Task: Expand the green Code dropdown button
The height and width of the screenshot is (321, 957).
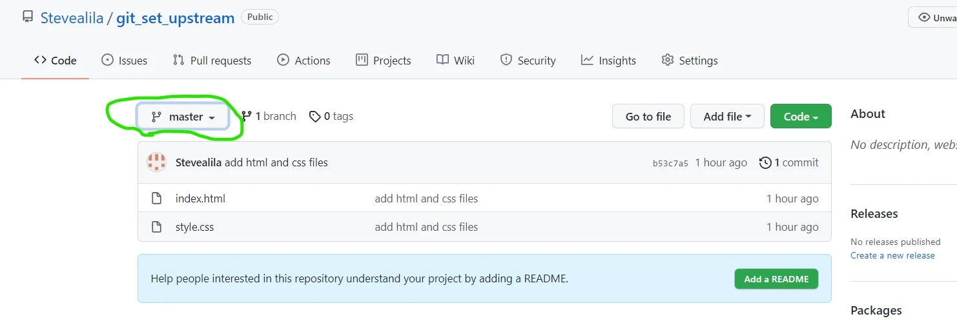Action: 801,117
